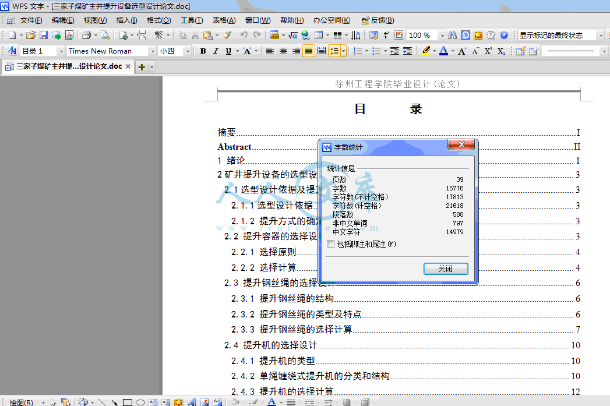Viewport: 610px width, 406px height.
Task: Toggle Italic formatting
Action: point(216,51)
